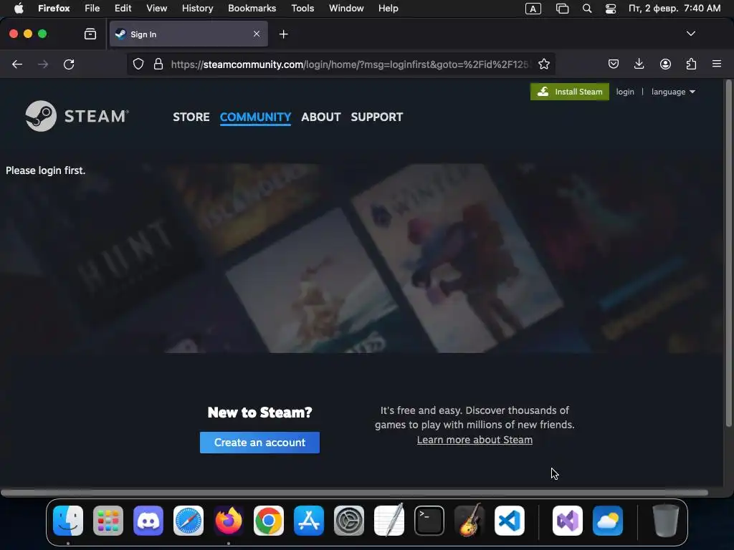Launch Terminal from the Dock
The width and height of the screenshot is (734, 550).
click(429, 520)
